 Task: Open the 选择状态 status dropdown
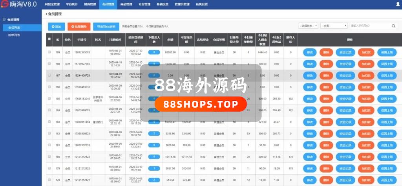308,26
